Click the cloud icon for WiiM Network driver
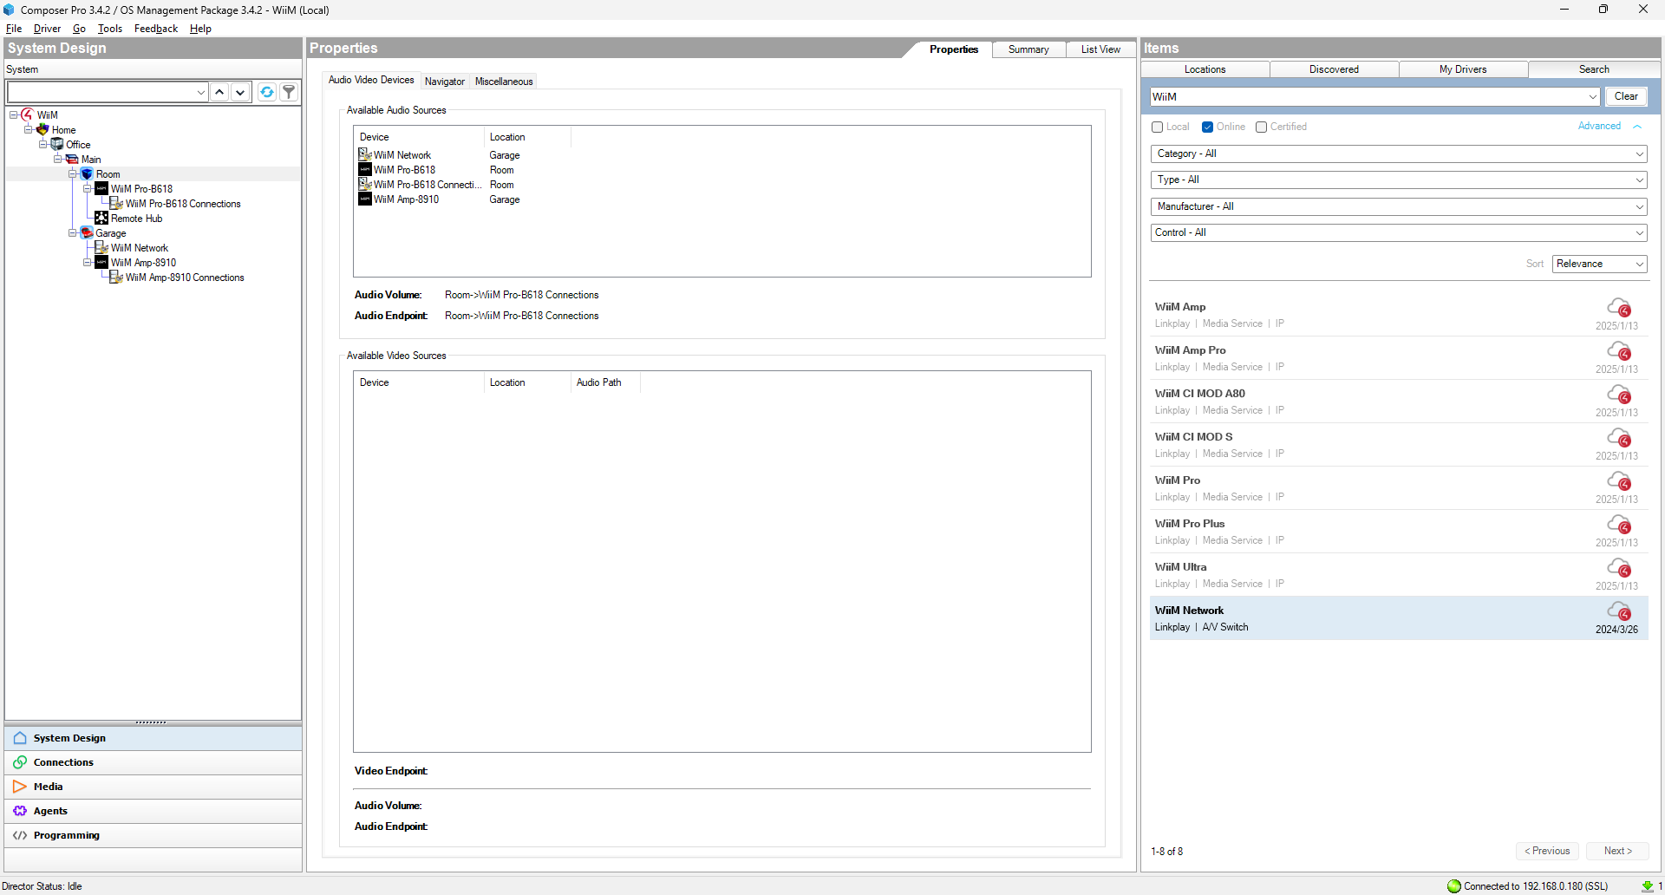This screenshot has height=895, width=1665. coord(1619,611)
